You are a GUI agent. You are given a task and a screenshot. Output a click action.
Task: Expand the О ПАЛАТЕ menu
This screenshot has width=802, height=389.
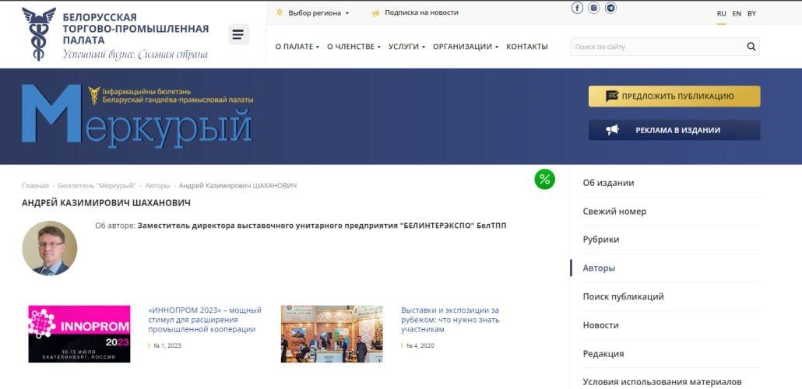click(297, 47)
